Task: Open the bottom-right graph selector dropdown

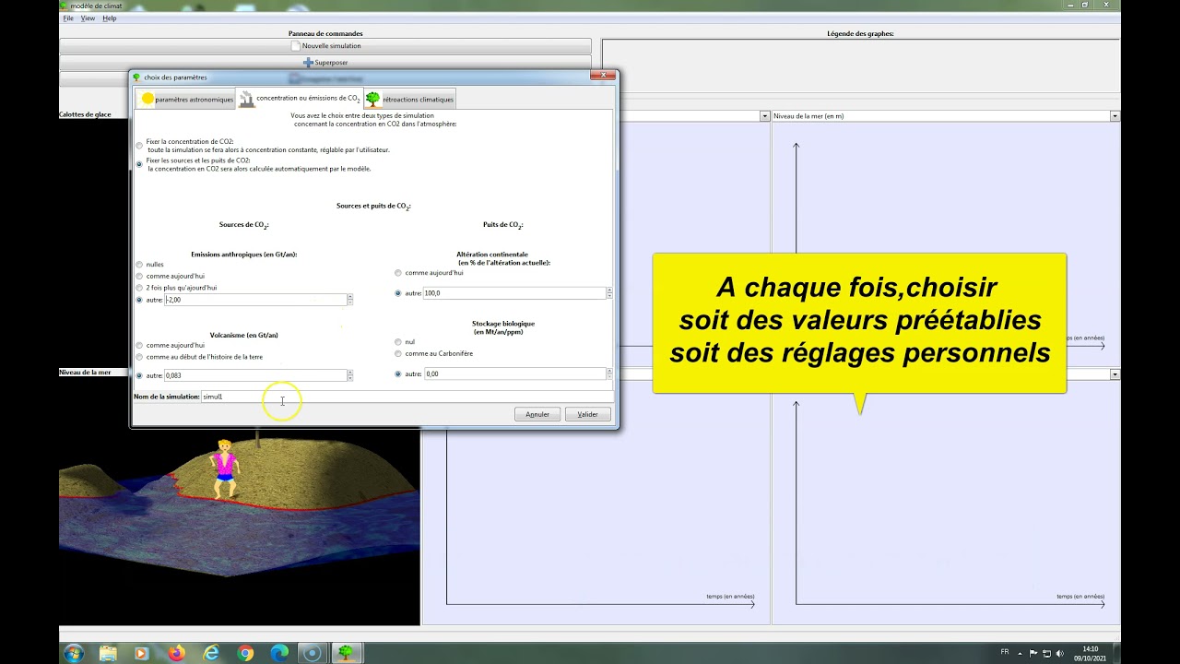Action: (1115, 374)
